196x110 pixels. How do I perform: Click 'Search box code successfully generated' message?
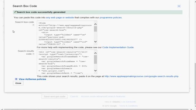coord(41,12)
